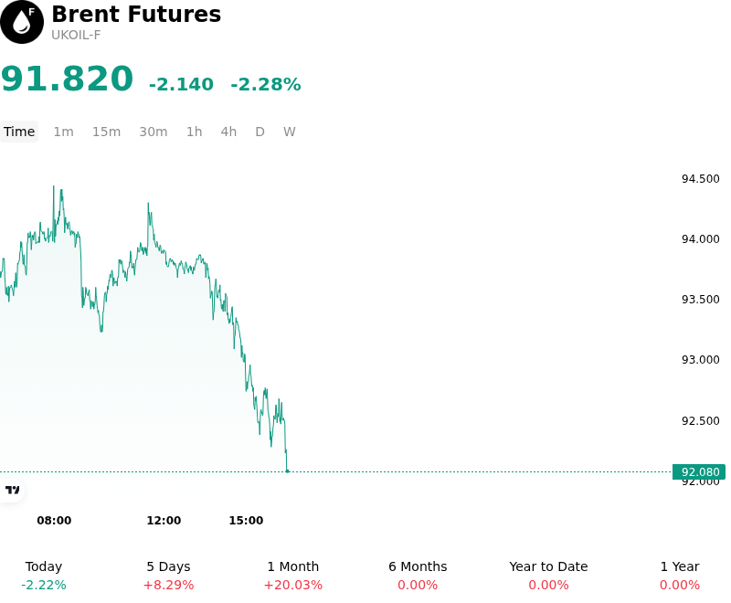The height and width of the screenshot is (603, 731).
Task: Select the 1h interval
Action: pos(195,132)
